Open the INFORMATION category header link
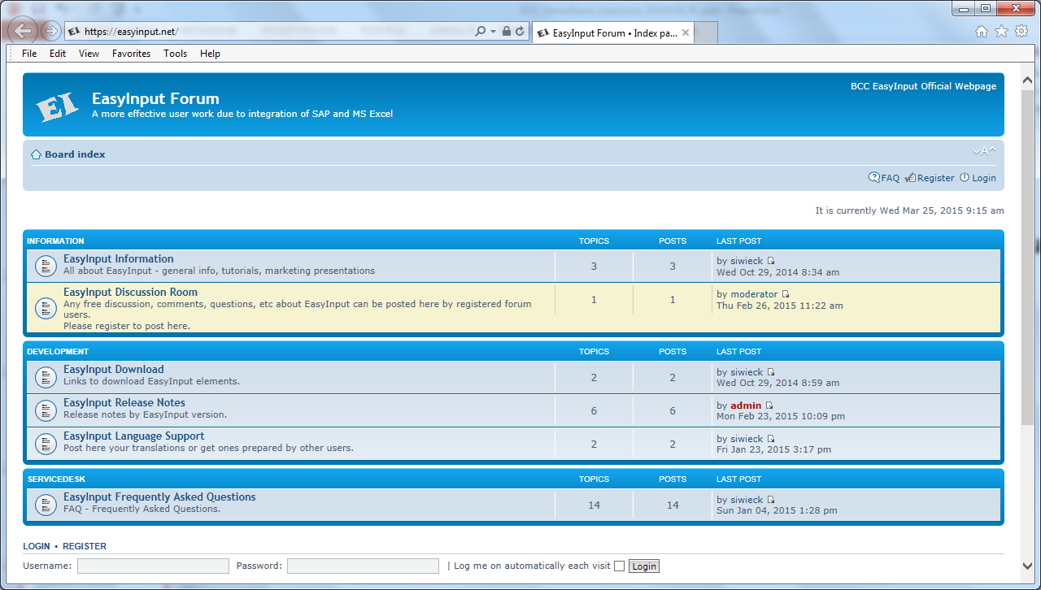1041x590 pixels. click(x=55, y=241)
